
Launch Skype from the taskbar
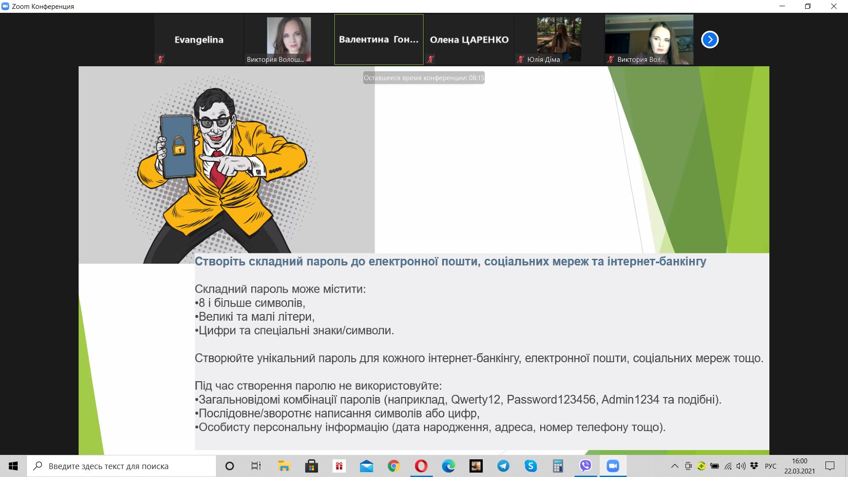pyautogui.click(x=530, y=466)
